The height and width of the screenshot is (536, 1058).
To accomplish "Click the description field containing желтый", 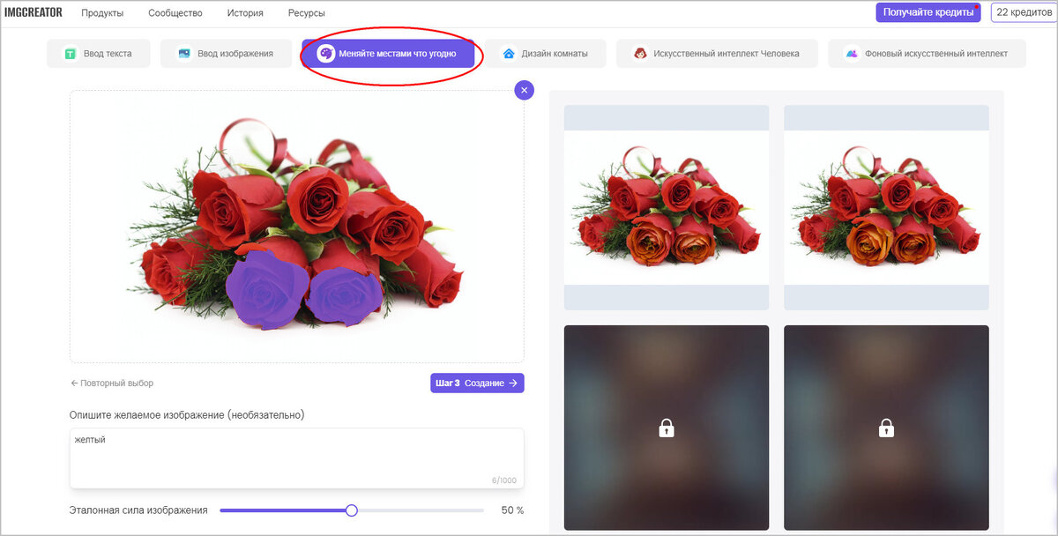I will pyautogui.click(x=297, y=458).
